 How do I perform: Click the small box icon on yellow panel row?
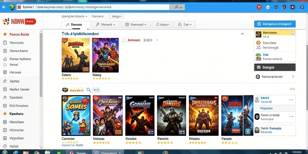[293, 33]
